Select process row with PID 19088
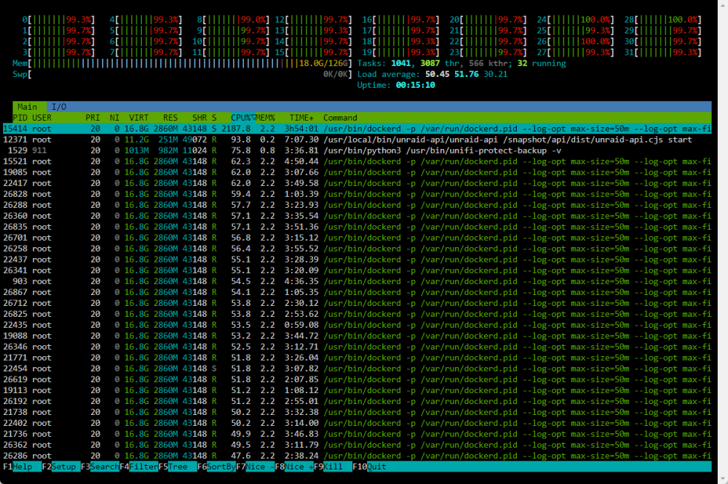 [357, 336]
